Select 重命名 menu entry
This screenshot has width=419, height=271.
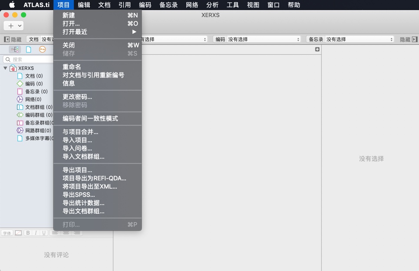[98, 67]
